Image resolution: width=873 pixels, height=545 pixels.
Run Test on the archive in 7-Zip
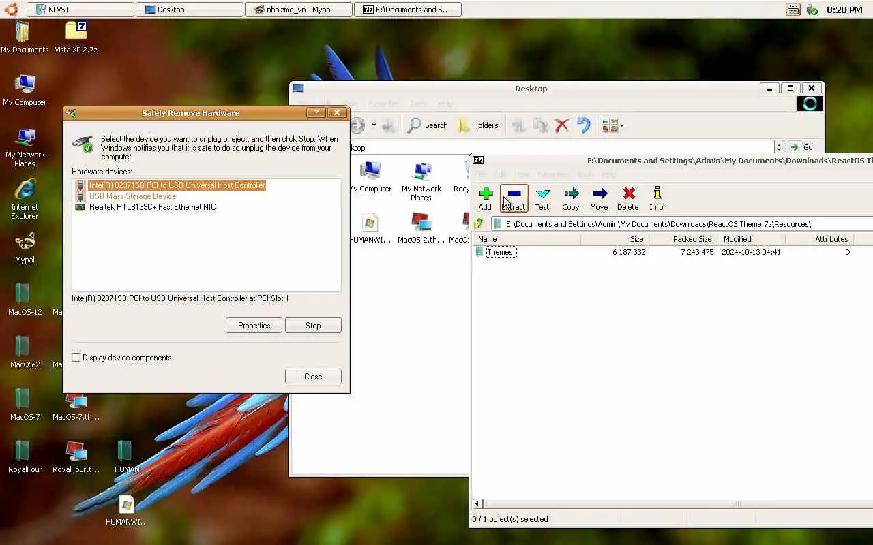(x=542, y=198)
